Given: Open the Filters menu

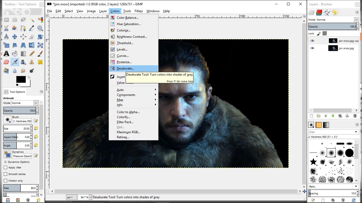Looking at the screenshot, I should tap(139, 11).
